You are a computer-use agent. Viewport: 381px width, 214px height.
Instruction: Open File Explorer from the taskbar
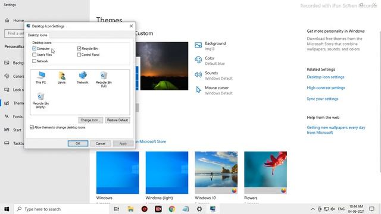click(x=130, y=209)
